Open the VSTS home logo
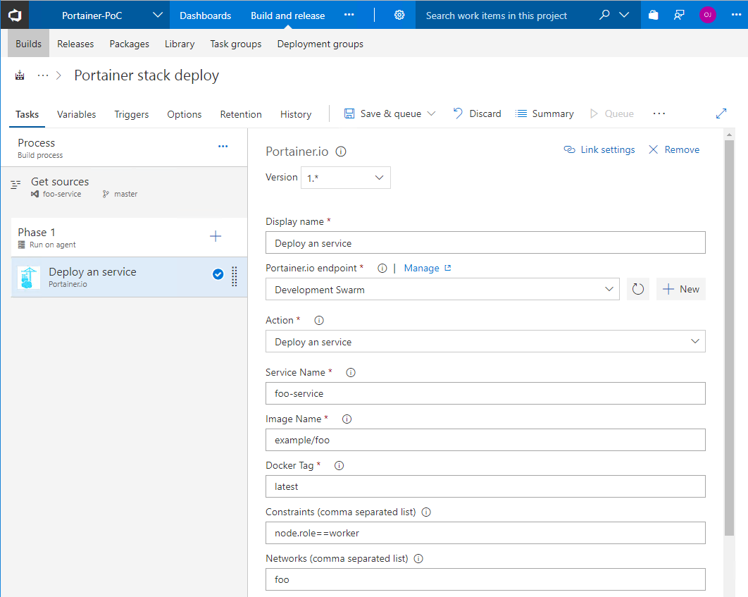Screen dimensions: 748x597 tap(15, 16)
